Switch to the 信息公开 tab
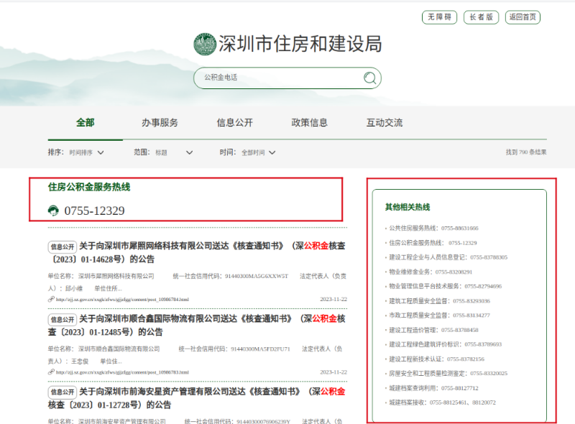 pyautogui.click(x=235, y=123)
